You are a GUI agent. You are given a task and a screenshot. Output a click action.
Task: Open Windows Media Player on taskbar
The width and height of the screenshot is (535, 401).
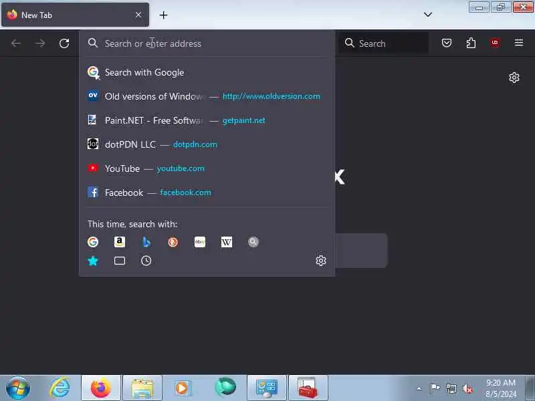pyautogui.click(x=183, y=388)
